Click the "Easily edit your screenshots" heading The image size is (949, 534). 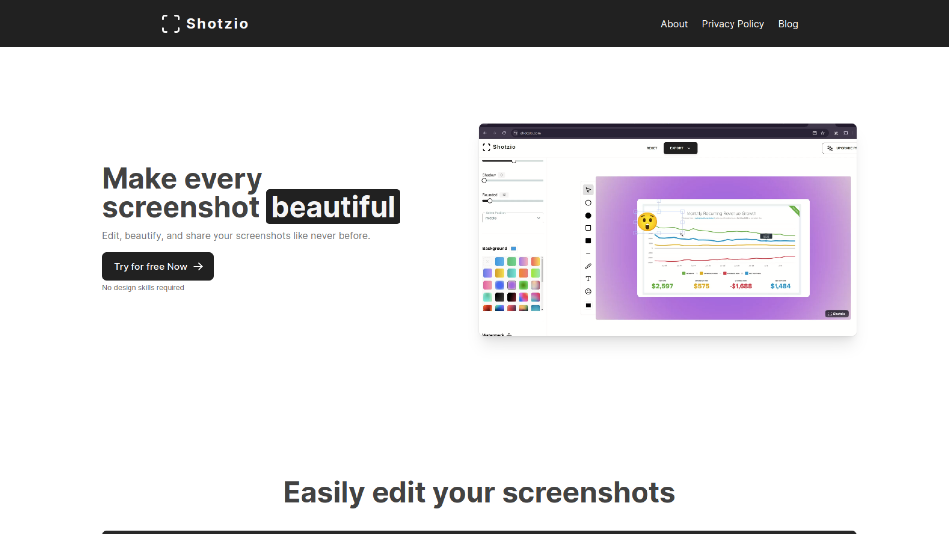(479, 492)
